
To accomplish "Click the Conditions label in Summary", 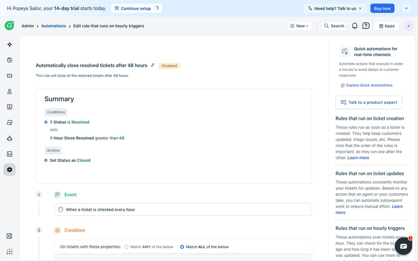I will pos(56,112).
